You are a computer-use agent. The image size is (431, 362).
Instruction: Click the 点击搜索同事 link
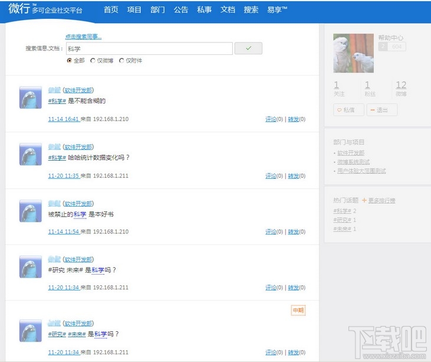point(83,37)
